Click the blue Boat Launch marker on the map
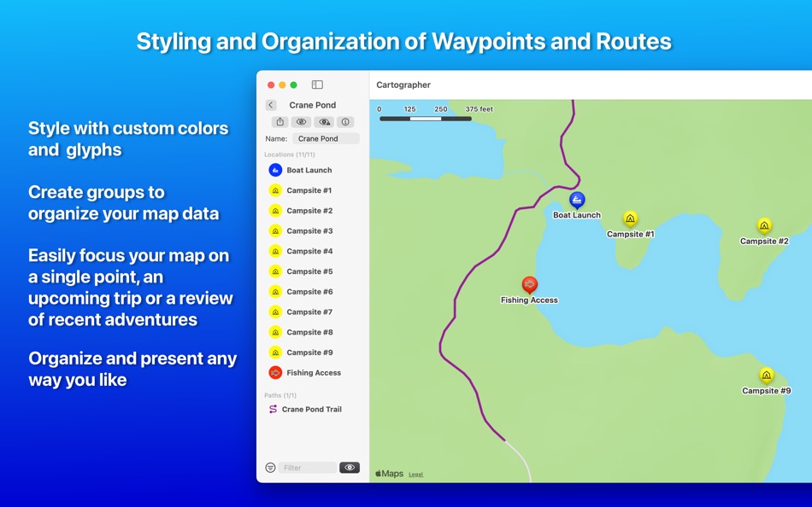Image resolution: width=812 pixels, height=507 pixels. pos(577,201)
